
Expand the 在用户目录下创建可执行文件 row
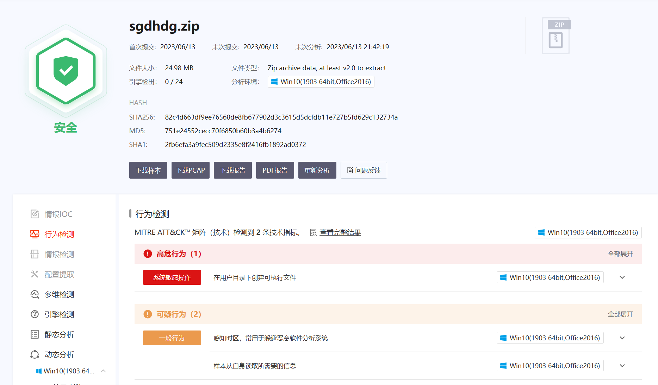(622, 277)
